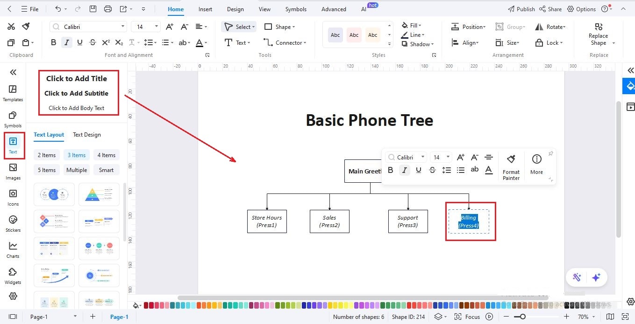Screen dimensions: 635x324
Task: Select the 4 Items layout button
Action: click(x=106, y=155)
